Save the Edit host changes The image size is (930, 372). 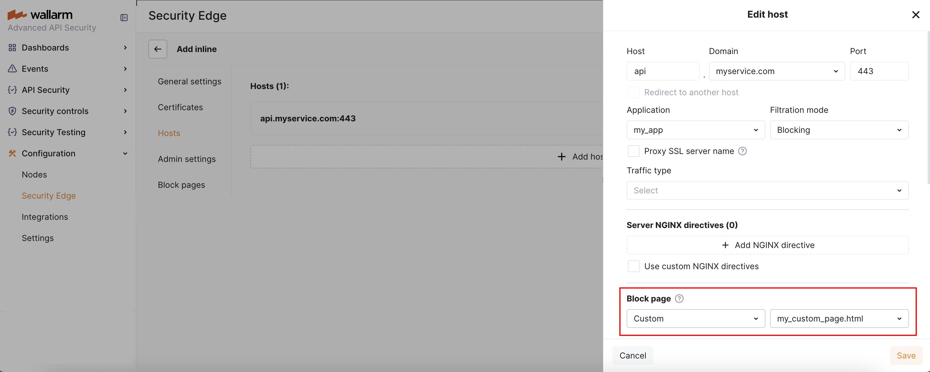pos(906,356)
